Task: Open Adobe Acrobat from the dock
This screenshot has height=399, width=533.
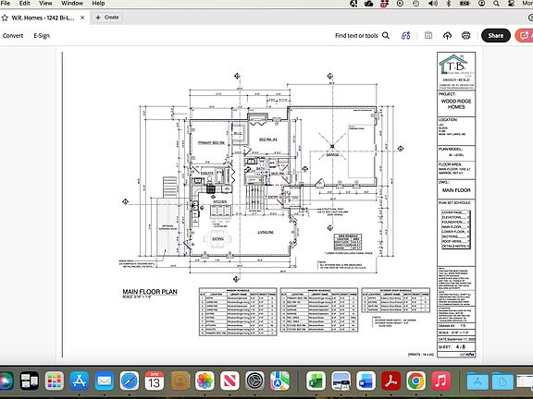Action: click(390, 381)
